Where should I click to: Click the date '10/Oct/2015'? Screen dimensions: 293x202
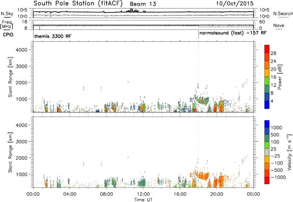pos(235,4)
